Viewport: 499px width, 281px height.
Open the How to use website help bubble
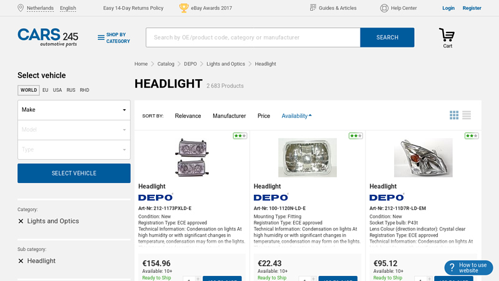pos(469,268)
